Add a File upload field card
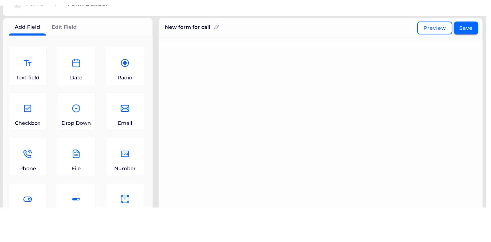The image size is (491, 242). (76, 157)
